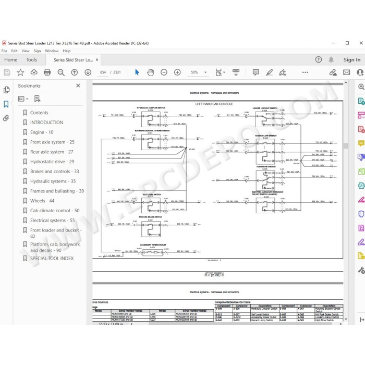This screenshot has height=365, width=365.
Task: Open the fit page options tool
Action: point(220,72)
